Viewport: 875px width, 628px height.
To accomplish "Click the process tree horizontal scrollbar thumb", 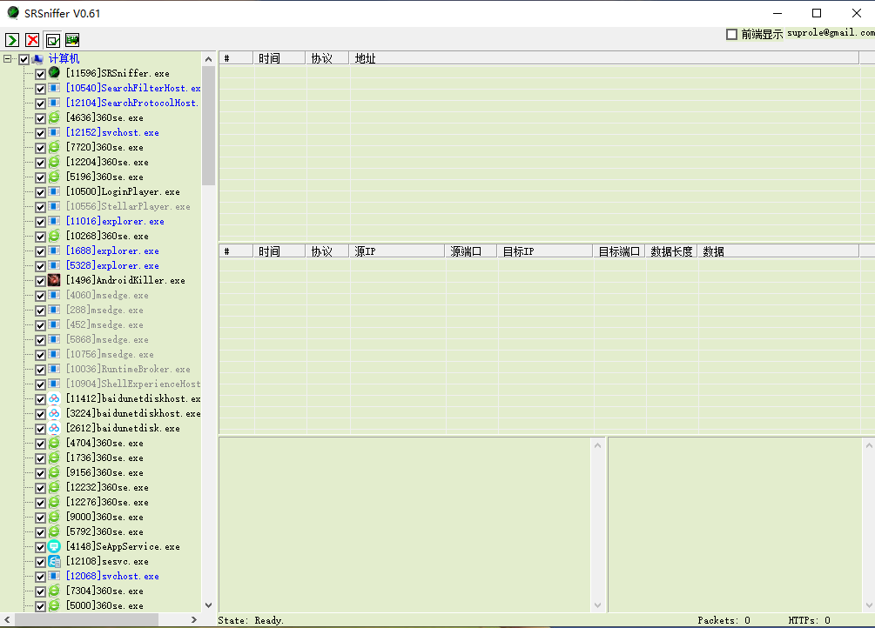I will coord(86,619).
